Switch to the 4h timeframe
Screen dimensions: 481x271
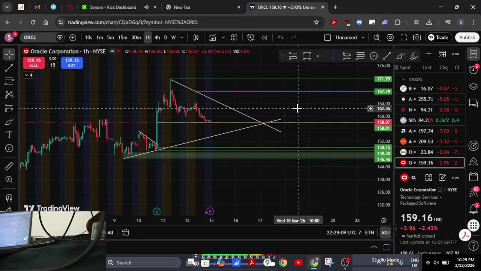click(x=157, y=37)
